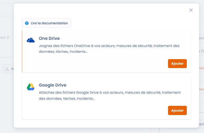204x133 pixels.
Task: Click the blue question mark icon
Action: (27, 23)
